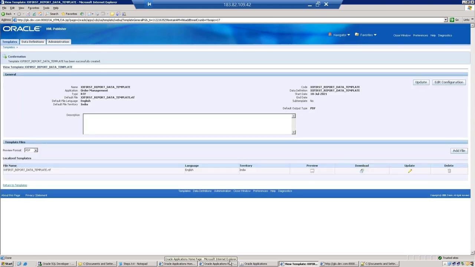Click the Update button in General section

click(421, 82)
